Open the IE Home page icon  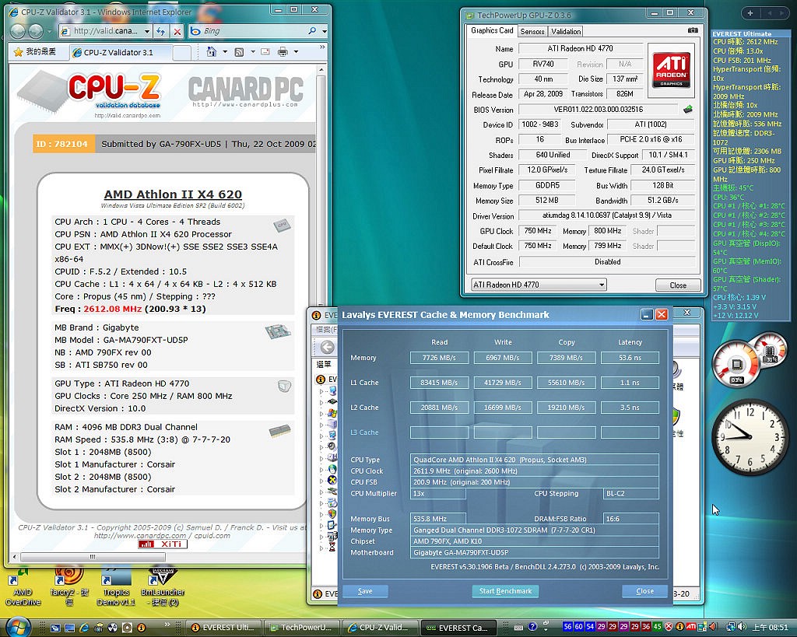[212, 52]
